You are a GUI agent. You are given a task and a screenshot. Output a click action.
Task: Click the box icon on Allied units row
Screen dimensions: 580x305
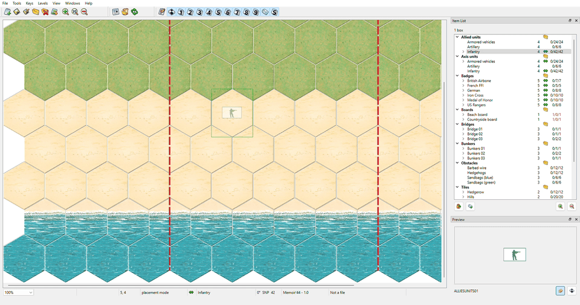(x=545, y=37)
